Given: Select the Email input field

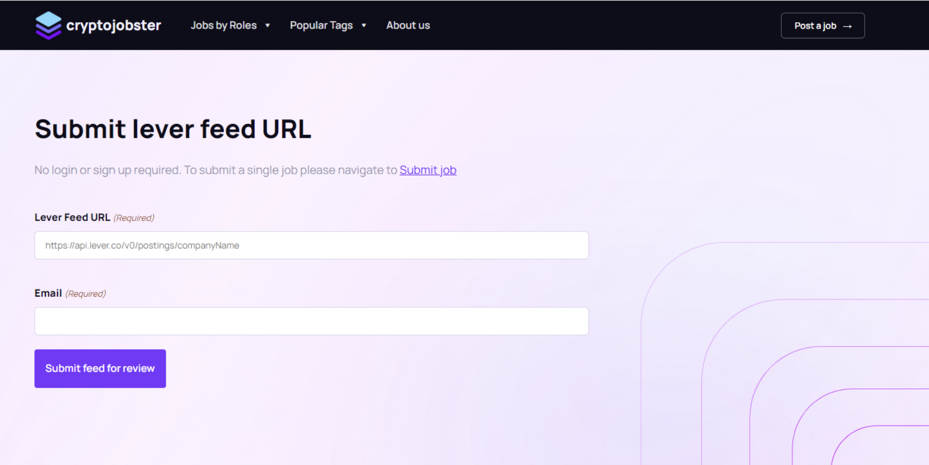Looking at the screenshot, I should [311, 321].
